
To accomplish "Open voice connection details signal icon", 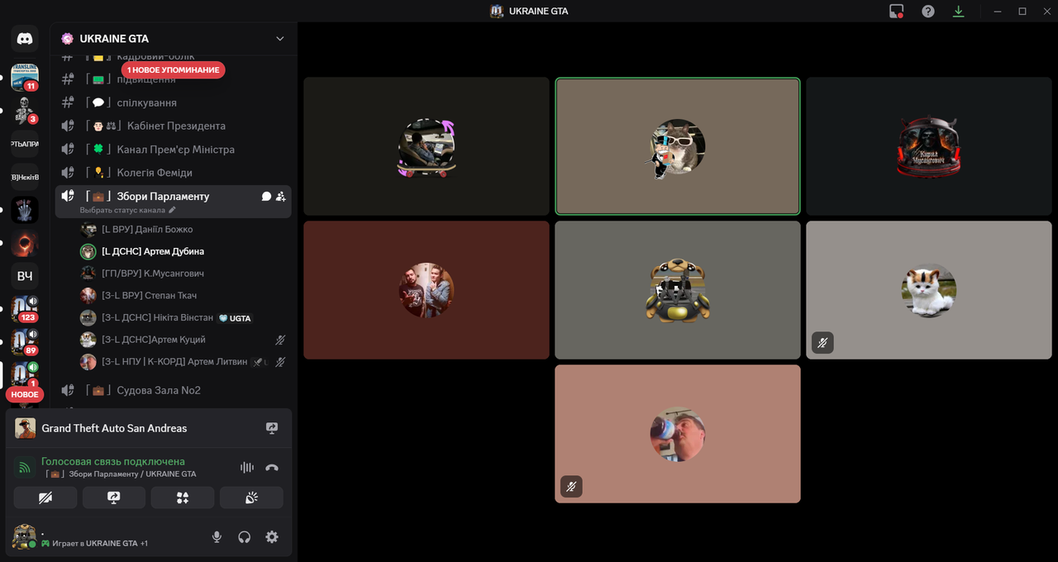I will 25,468.
